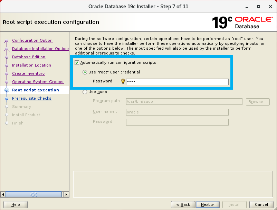Click the disabled Browse button
The image size is (277, 210).
click(258, 102)
